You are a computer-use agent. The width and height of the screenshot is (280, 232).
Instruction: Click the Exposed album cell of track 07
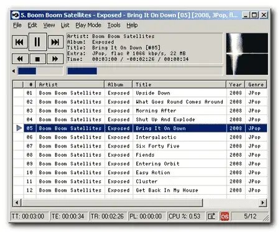click(x=118, y=146)
